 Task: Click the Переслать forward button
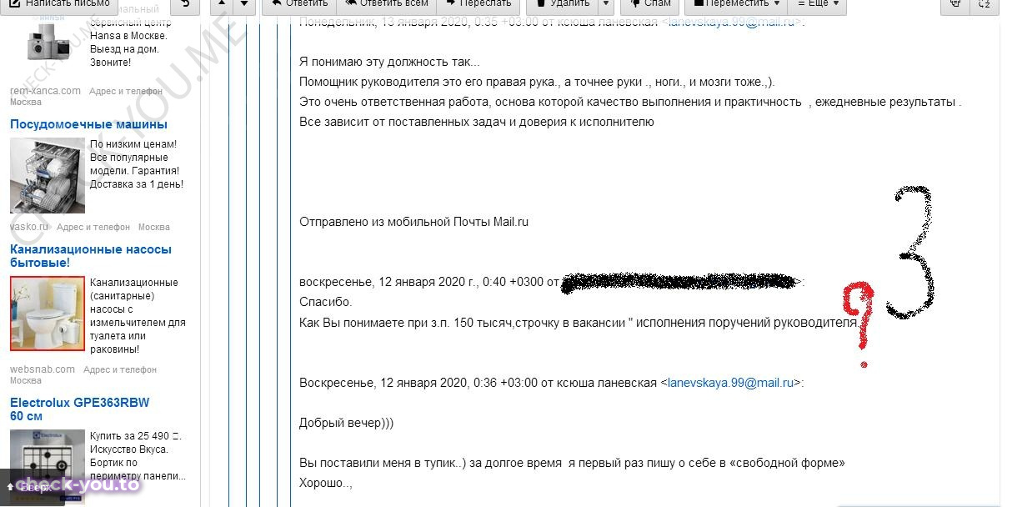478,4
